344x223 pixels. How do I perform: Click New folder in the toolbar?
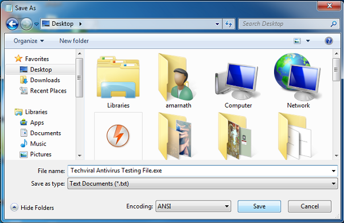(x=74, y=41)
